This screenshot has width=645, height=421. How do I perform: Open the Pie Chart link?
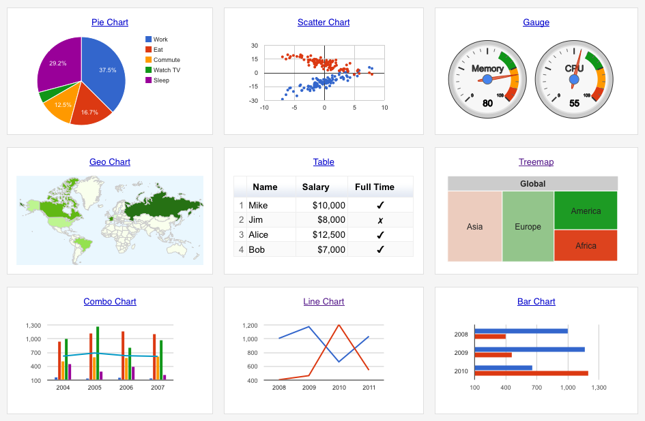pyautogui.click(x=109, y=22)
